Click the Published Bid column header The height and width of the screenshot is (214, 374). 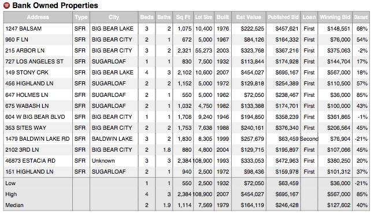(283, 17)
